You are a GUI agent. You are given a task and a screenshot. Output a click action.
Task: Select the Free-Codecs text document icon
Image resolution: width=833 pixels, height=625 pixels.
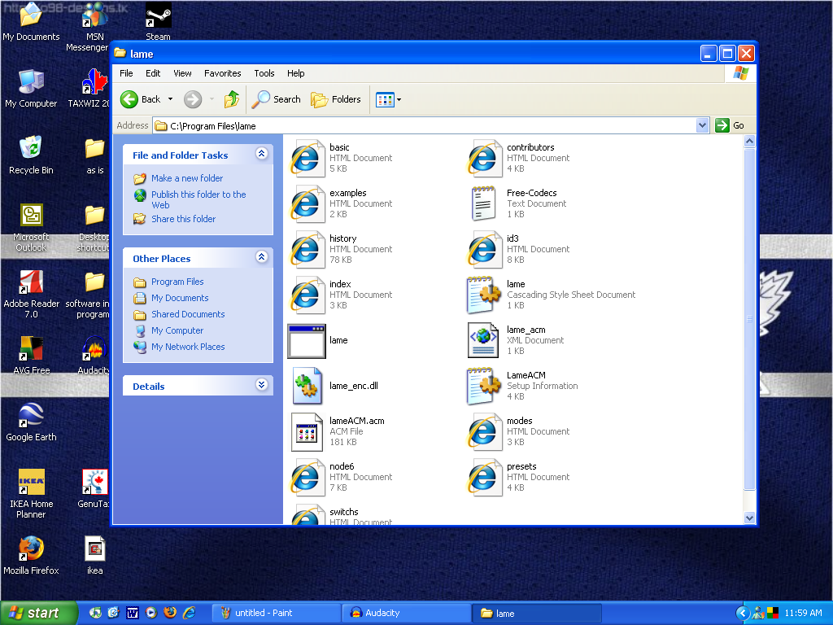click(x=483, y=204)
